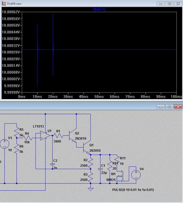
Task: Click the C1 22µ capacitor symbol
Action: (x=100, y=169)
